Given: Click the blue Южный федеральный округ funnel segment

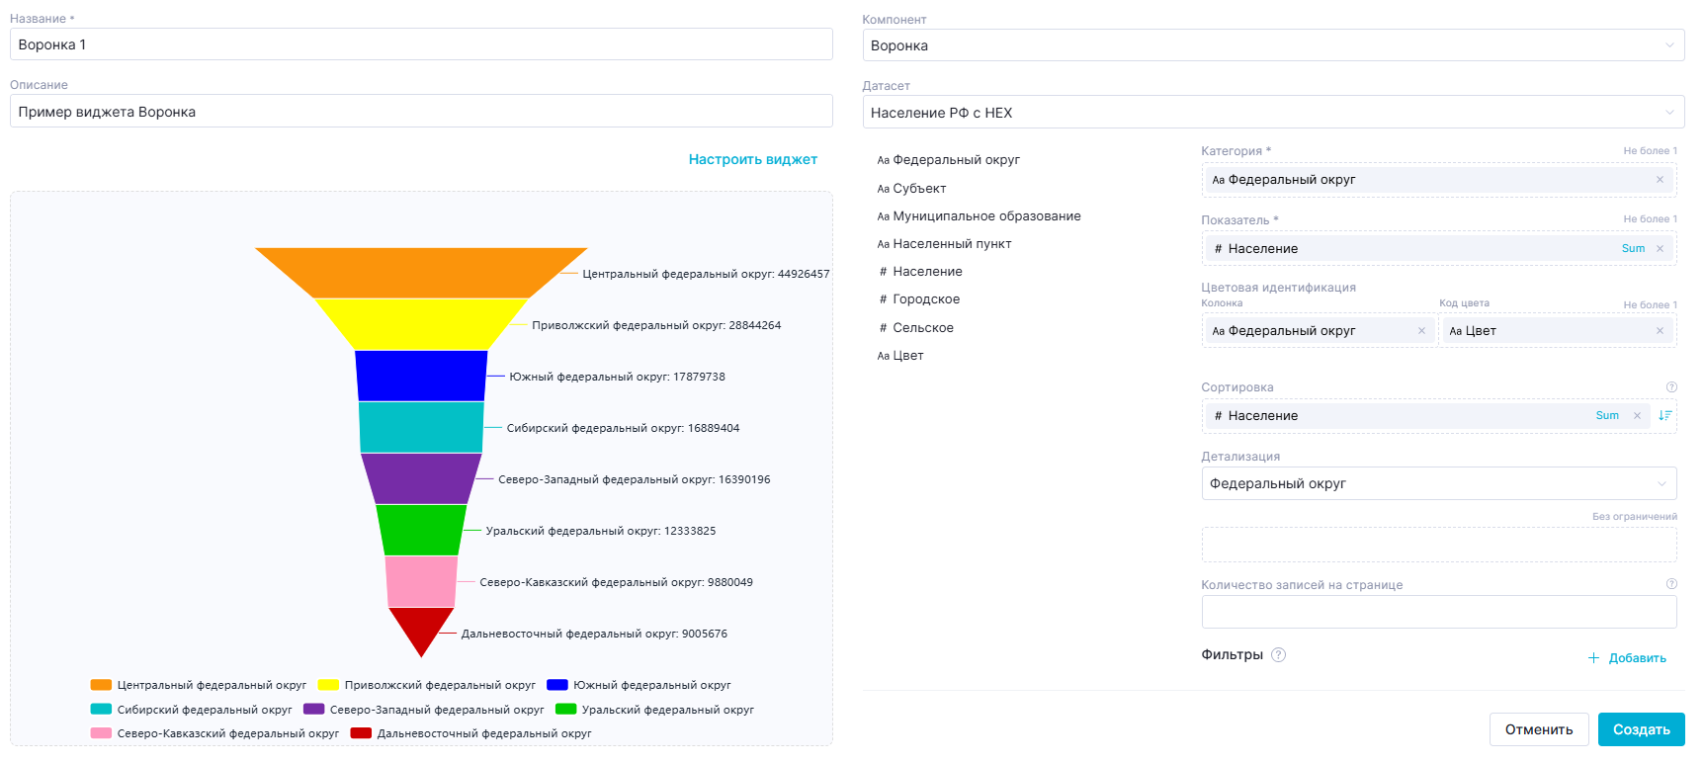Looking at the screenshot, I should coord(421,376).
